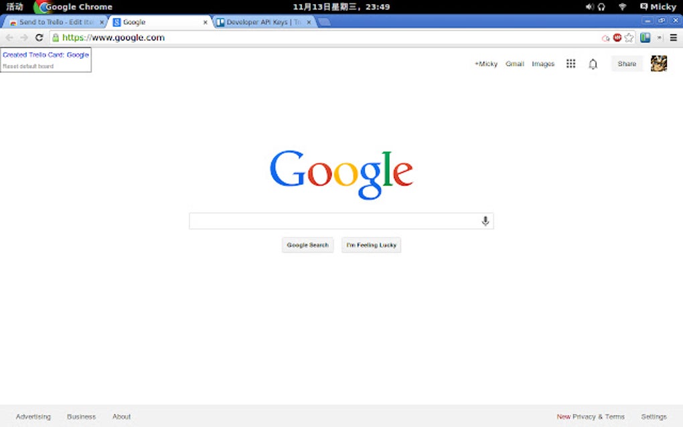Open the Created Trello Card: Google link
683x427 pixels.
coord(46,55)
